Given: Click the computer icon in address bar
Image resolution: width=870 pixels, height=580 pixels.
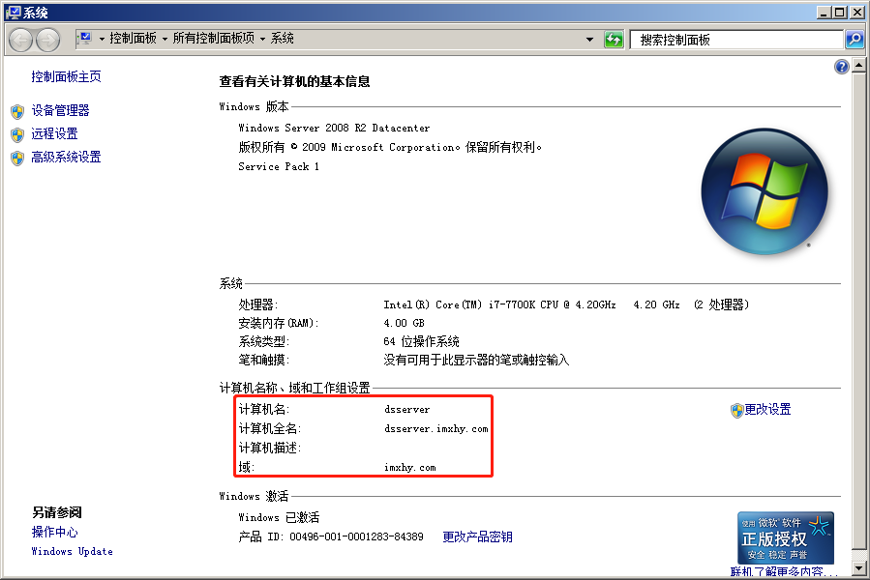Looking at the screenshot, I should point(85,39).
